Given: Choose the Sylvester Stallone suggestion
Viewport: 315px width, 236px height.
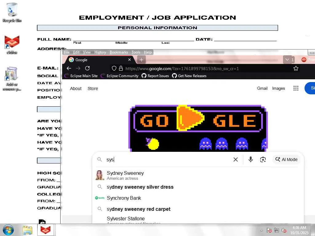Looking at the screenshot, I should 198,219.
